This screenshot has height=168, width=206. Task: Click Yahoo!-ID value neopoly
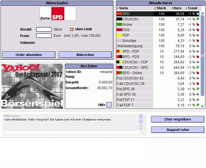[106, 72]
